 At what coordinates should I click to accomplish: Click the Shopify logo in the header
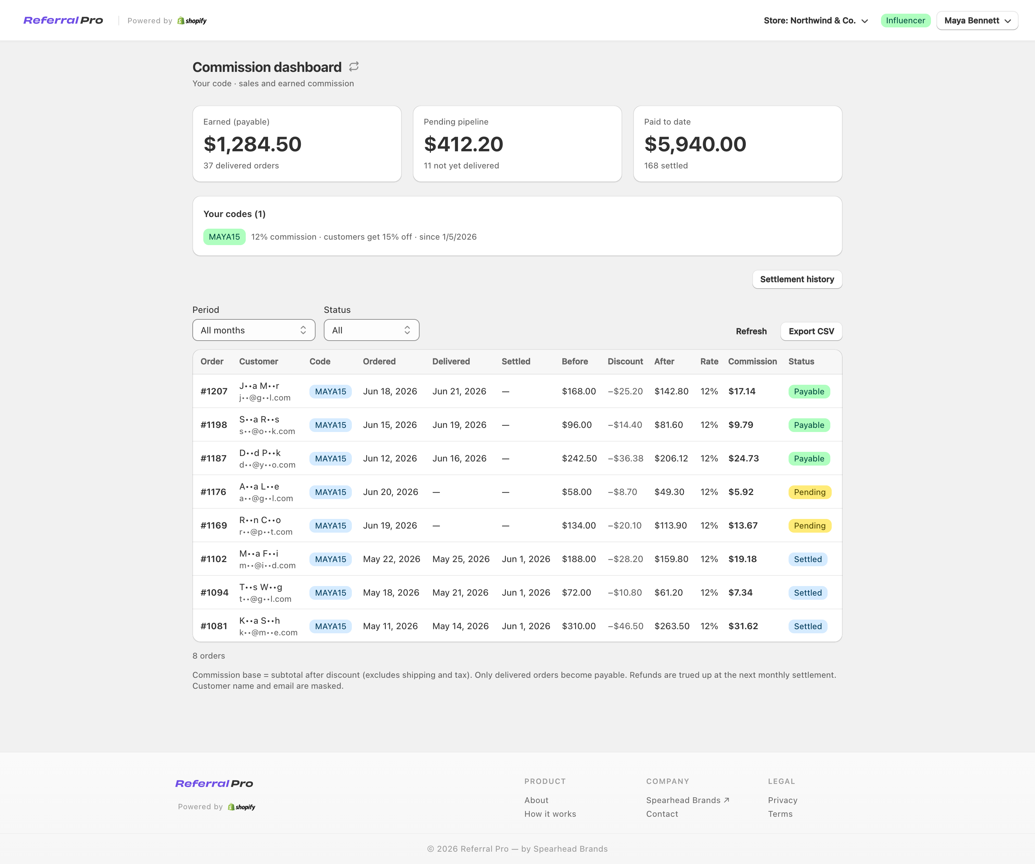(192, 21)
